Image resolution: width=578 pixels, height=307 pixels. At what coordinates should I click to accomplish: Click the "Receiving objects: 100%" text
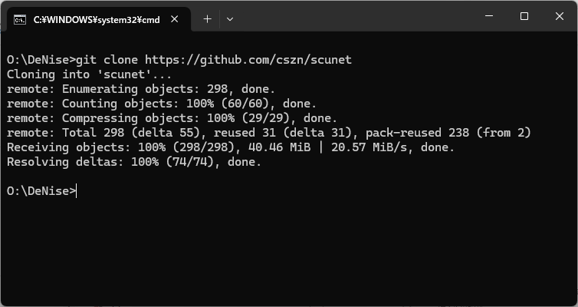coord(87,147)
